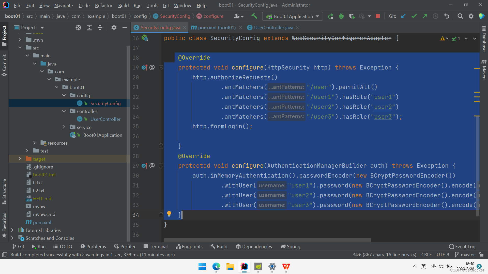Screen dimensions: 488x274
Task: Switch to the UserController.java tab
Action: coord(273,28)
